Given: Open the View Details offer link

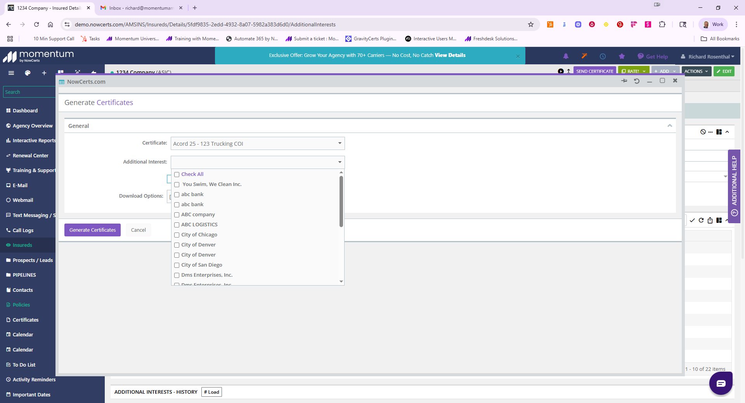Looking at the screenshot, I should click(450, 55).
